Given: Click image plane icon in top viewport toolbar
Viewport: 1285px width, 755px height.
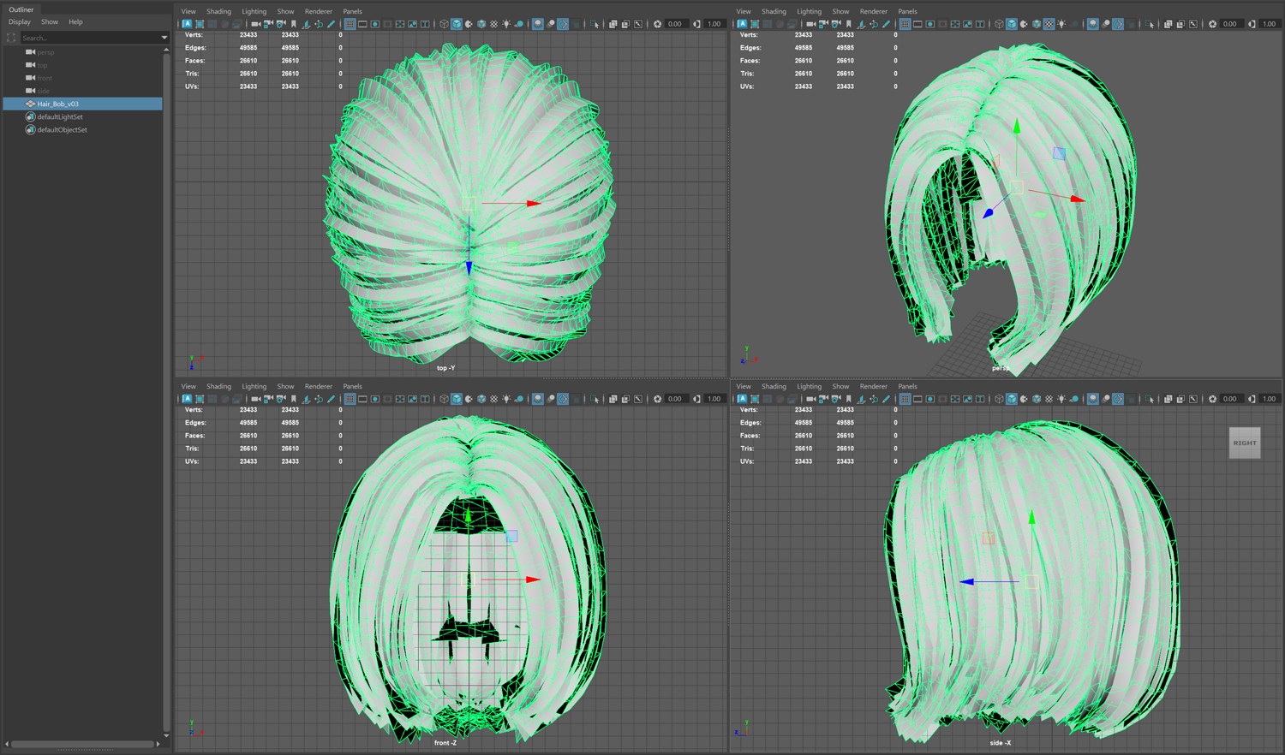Looking at the screenshot, I should point(306,24).
